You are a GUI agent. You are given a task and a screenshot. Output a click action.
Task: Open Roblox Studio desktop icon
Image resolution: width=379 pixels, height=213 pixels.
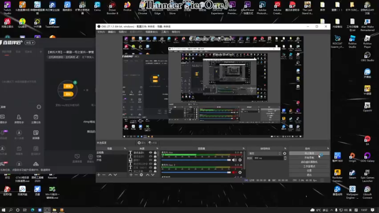(352, 42)
